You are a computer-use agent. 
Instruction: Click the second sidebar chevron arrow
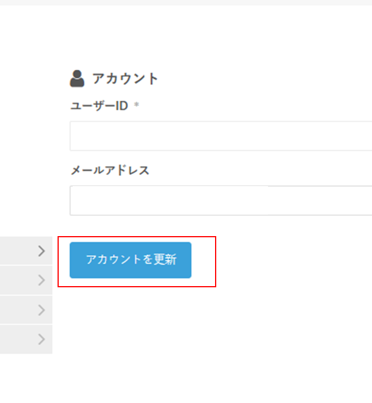[41, 280]
